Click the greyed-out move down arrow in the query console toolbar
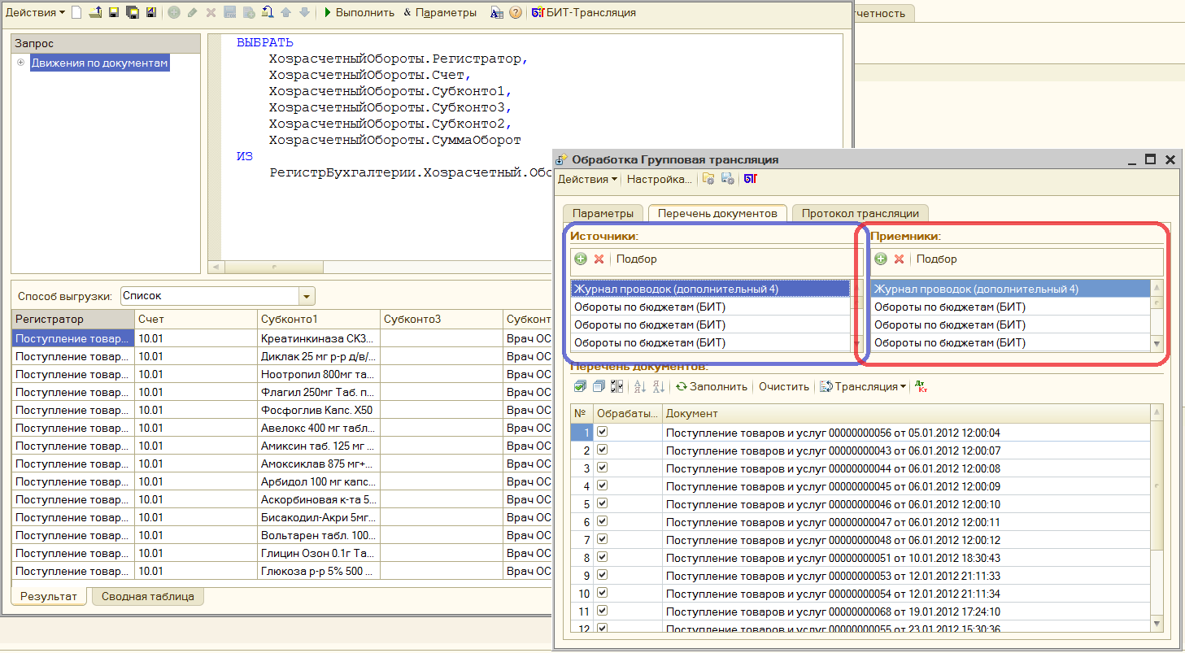This screenshot has width=1185, height=653. (304, 12)
